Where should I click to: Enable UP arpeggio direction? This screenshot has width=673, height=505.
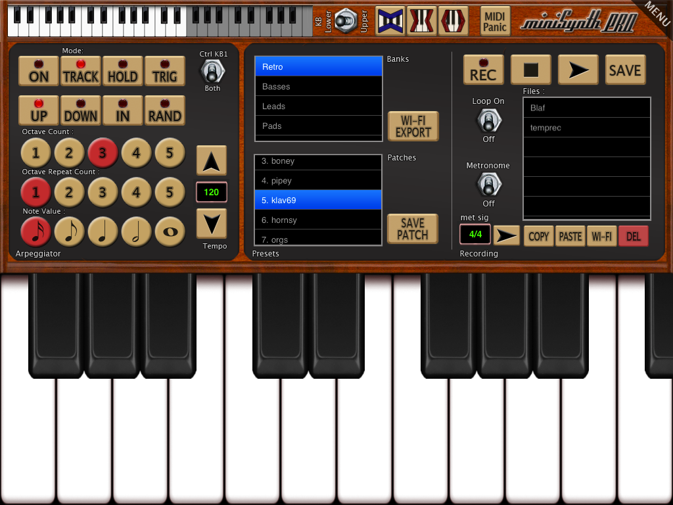pyautogui.click(x=39, y=110)
